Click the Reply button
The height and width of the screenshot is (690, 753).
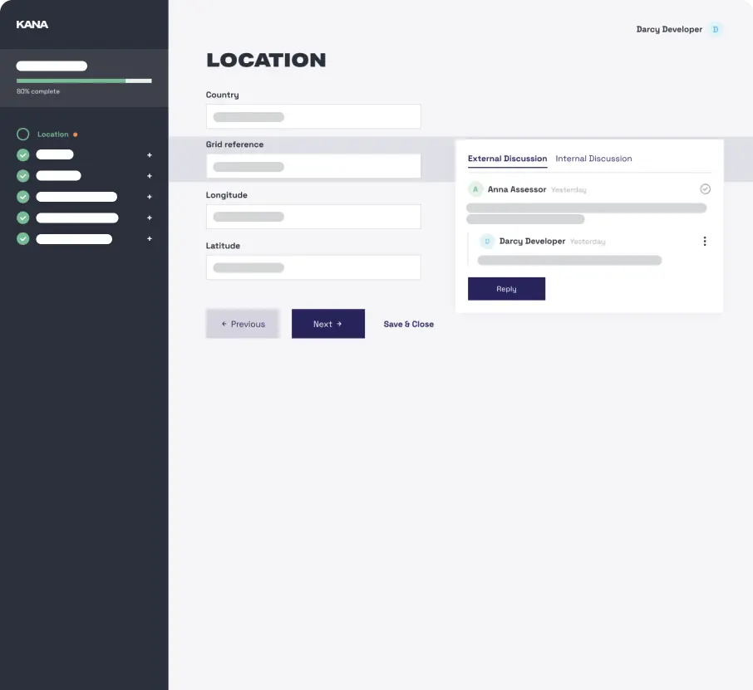click(507, 289)
